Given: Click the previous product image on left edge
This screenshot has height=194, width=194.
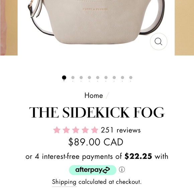Looking at the screenshot, I should pos(9,28).
